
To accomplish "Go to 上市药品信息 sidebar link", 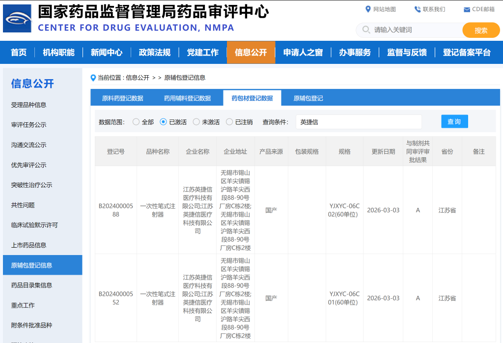I will pyautogui.click(x=29, y=245).
